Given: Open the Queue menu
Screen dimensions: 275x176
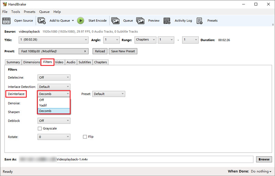Looking at the screenshot, I should [44, 12].
